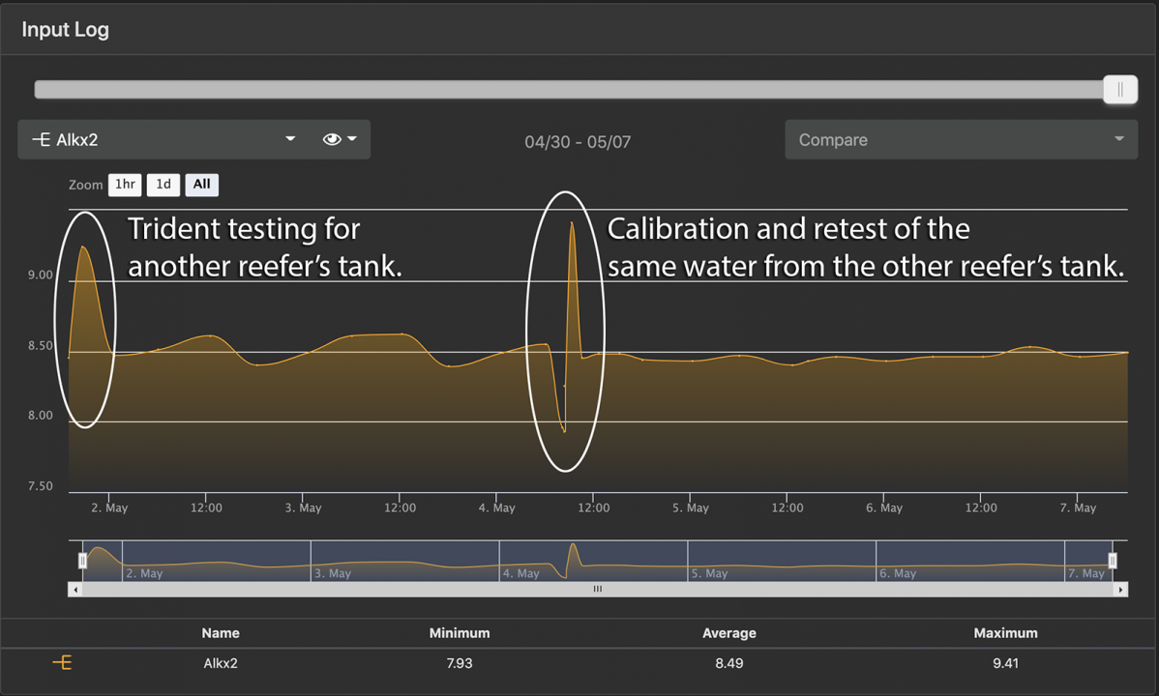Expand the arrow next to eye icon
This screenshot has width=1159, height=696.
(x=352, y=140)
